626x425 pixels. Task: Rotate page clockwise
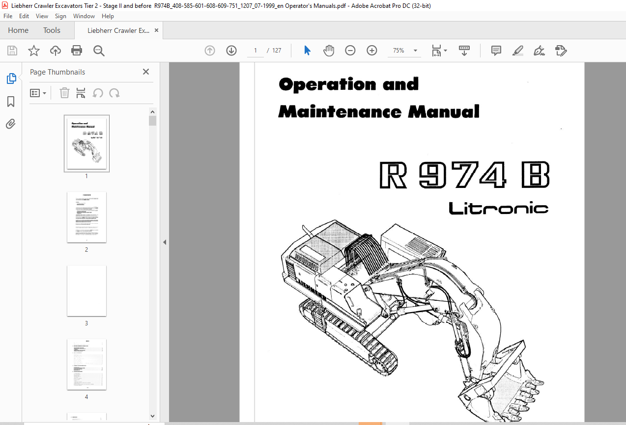tap(114, 93)
